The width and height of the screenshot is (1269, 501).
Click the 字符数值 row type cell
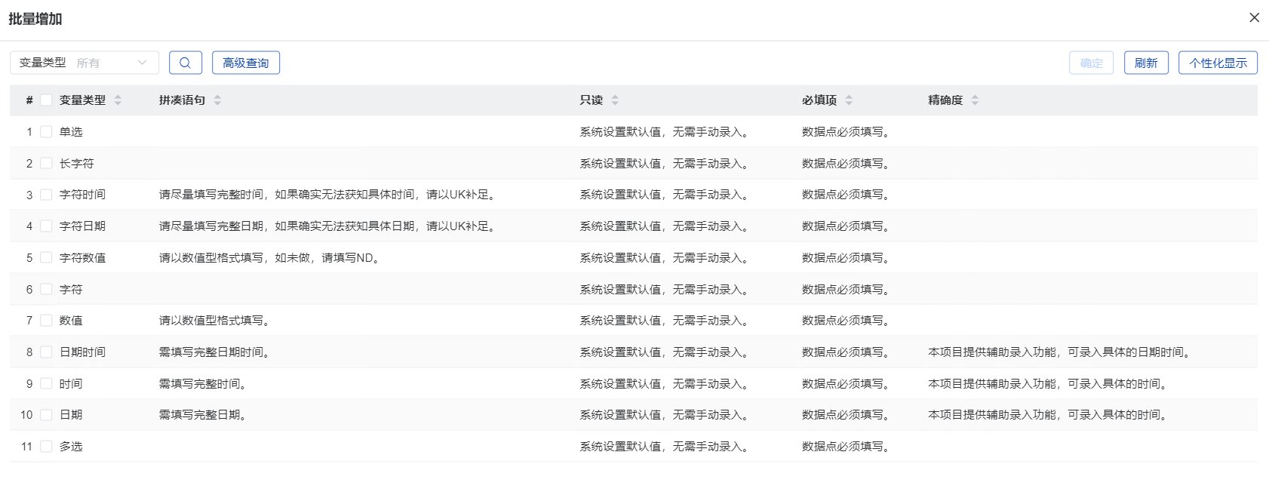82,258
